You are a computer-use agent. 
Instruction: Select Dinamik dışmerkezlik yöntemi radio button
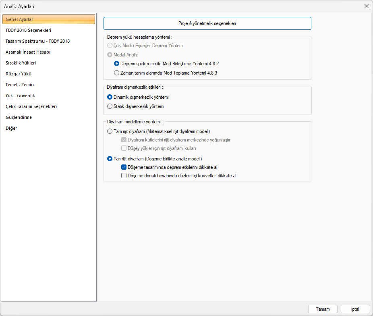[110, 97]
